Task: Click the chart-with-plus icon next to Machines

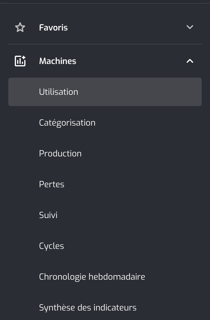Action: point(20,61)
